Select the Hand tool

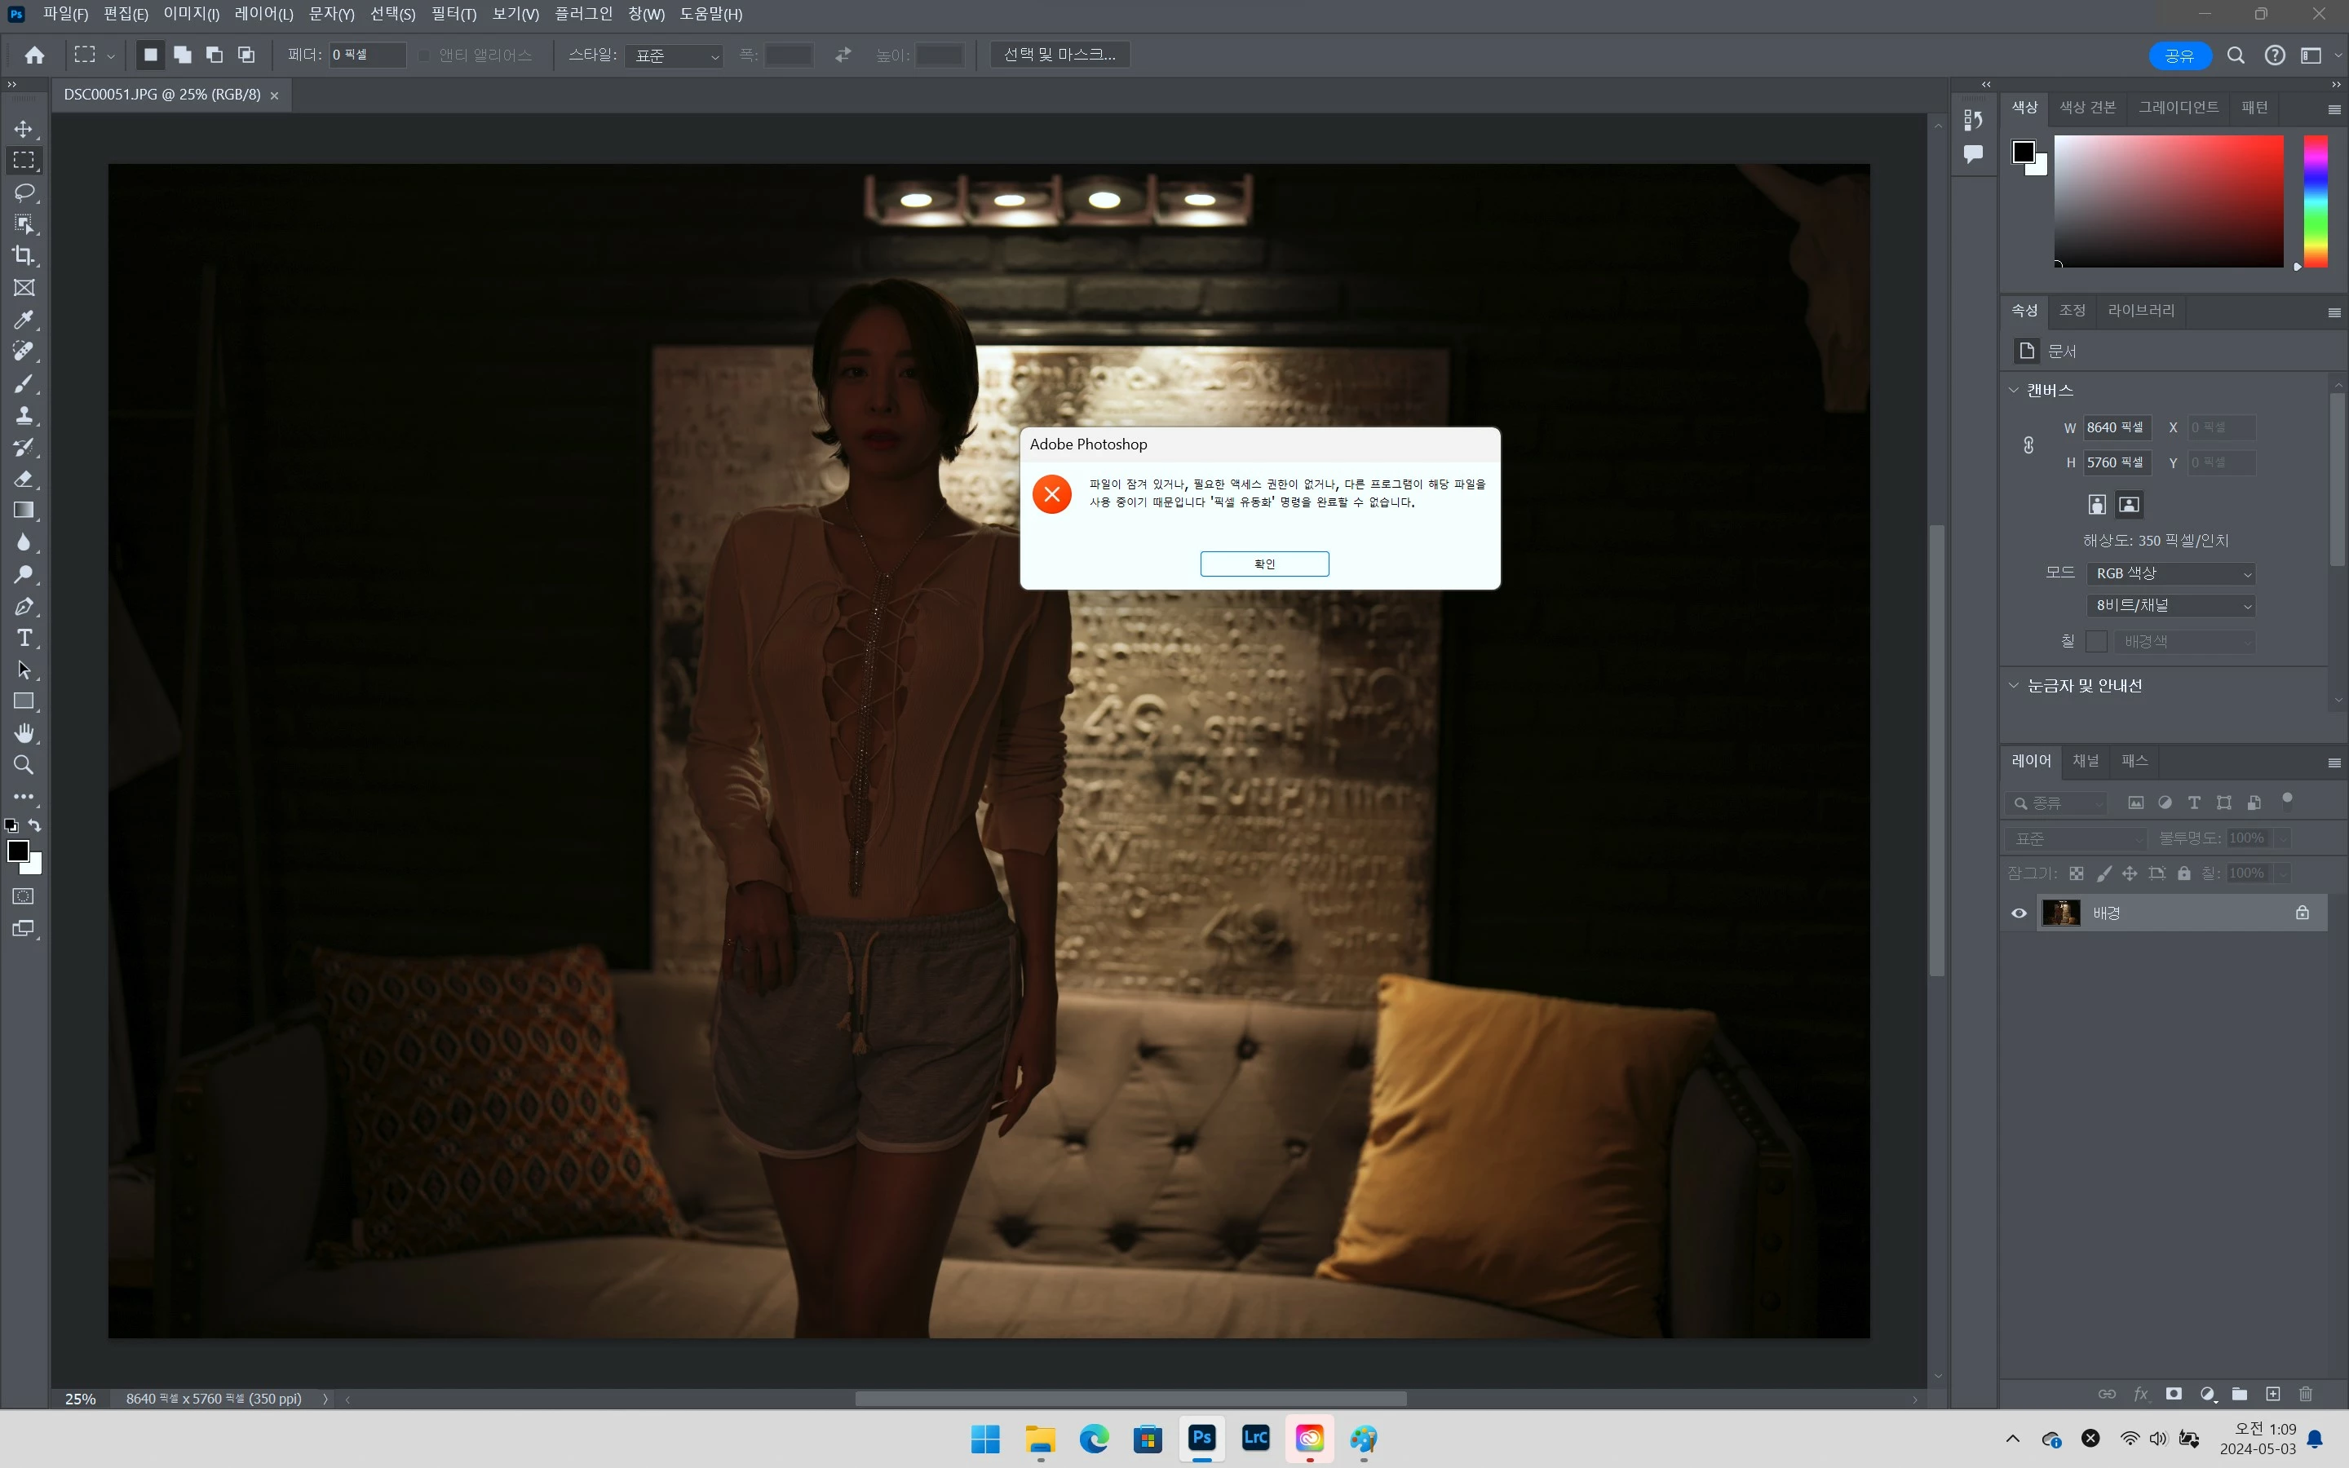point(24,733)
